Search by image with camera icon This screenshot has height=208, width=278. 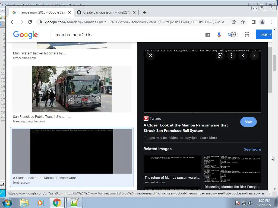(x=208, y=35)
